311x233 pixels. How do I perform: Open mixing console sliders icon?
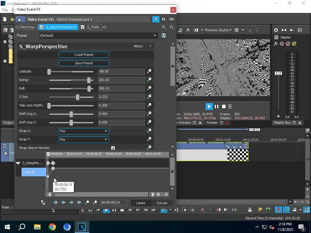(x=300, y=30)
